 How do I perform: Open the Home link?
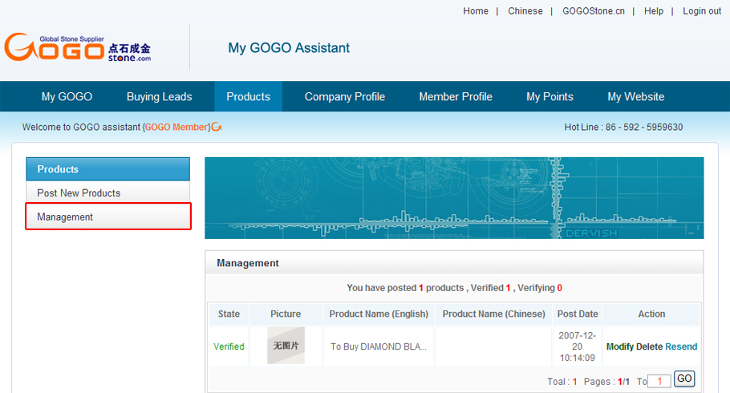coord(476,11)
